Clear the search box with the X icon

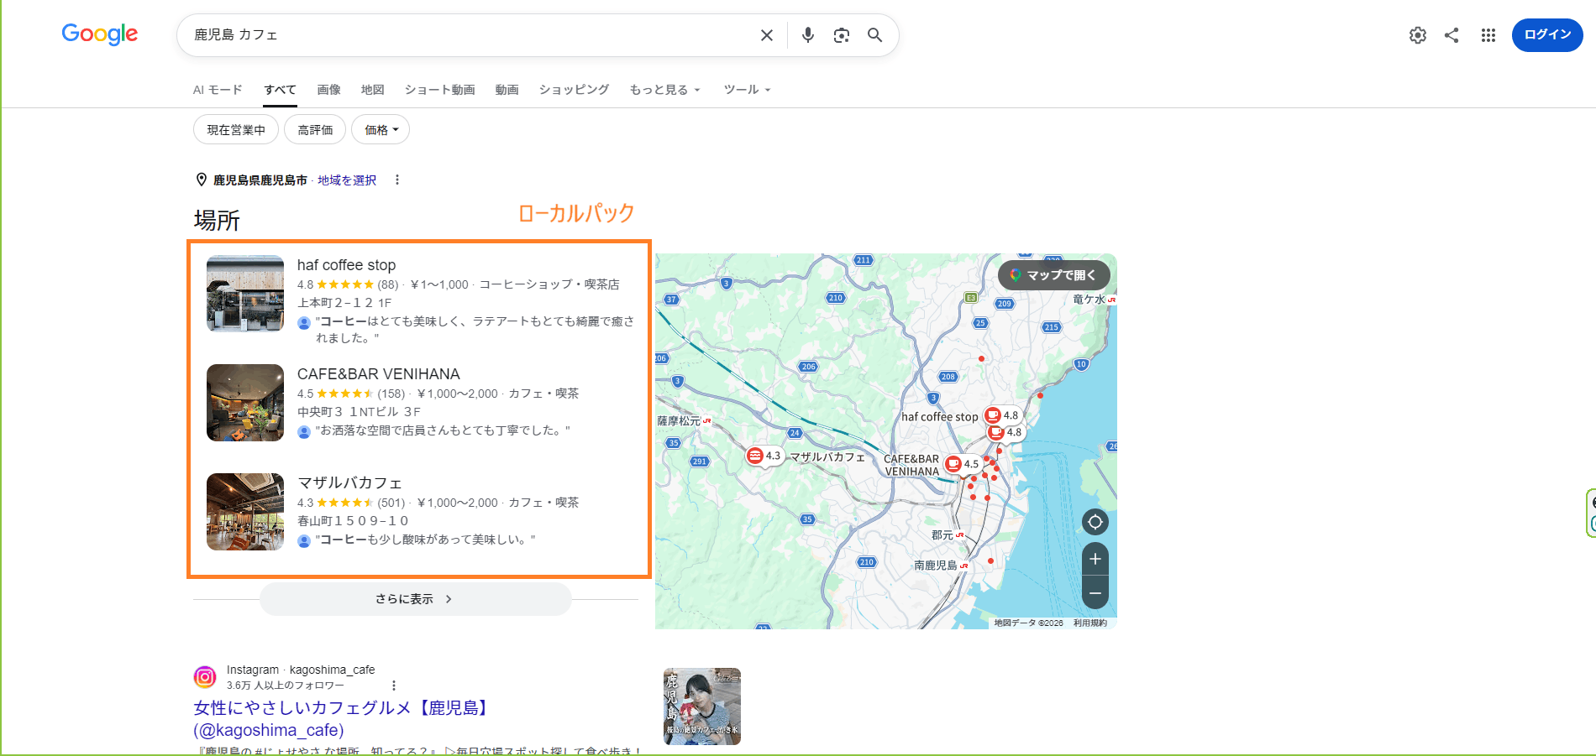coord(766,35)
